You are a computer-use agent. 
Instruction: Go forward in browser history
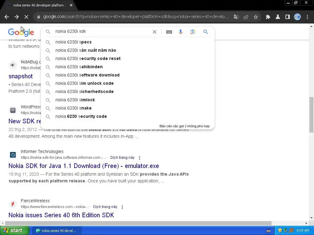pos(17,17)
